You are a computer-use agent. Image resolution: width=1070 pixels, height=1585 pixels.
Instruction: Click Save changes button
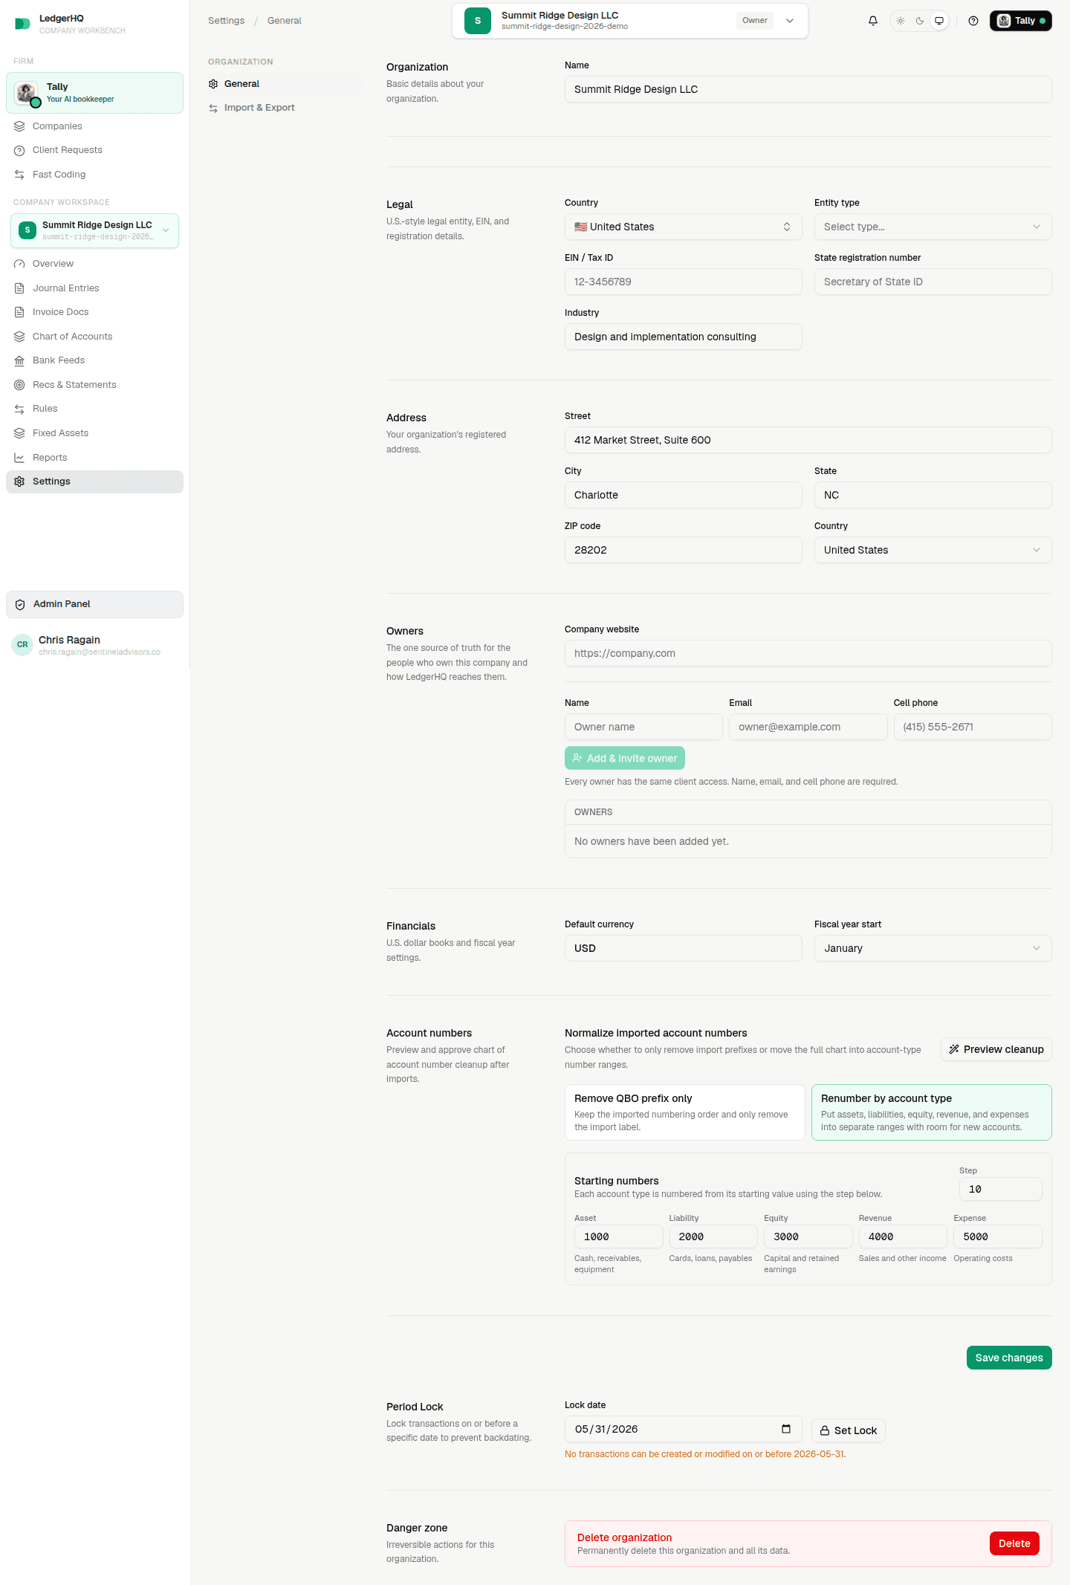click(1009, 1358)
